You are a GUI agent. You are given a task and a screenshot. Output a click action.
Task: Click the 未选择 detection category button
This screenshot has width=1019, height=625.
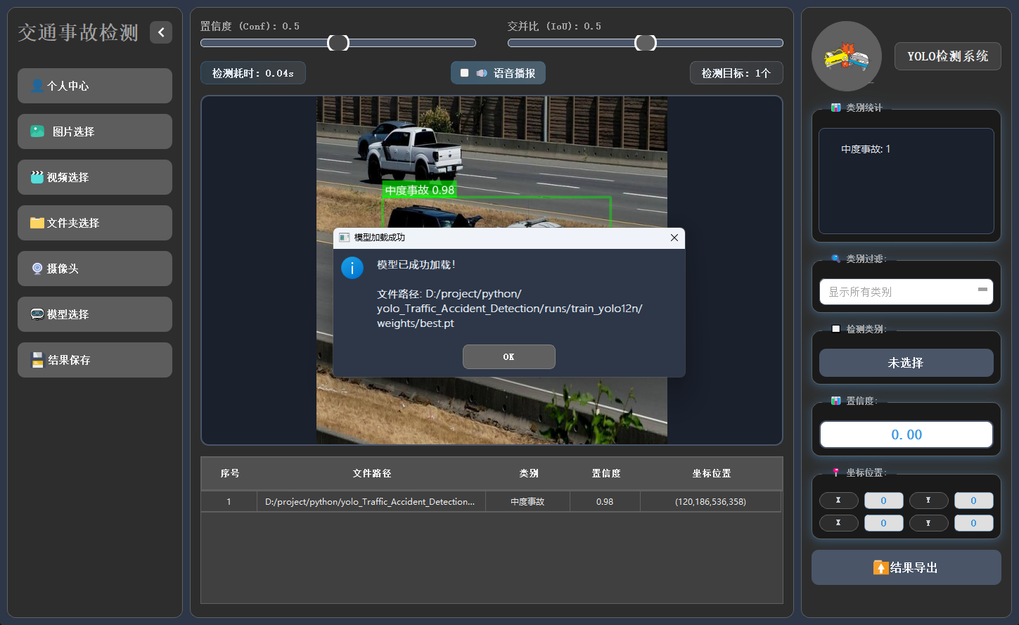[906, 363]
